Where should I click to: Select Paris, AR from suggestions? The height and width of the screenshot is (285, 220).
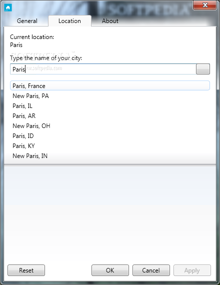point(110,116)
